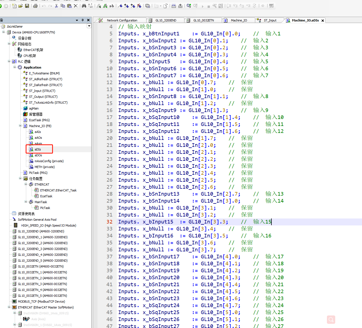Open METH (private) method
The image size is (362, 328).
tap(45, 167)
